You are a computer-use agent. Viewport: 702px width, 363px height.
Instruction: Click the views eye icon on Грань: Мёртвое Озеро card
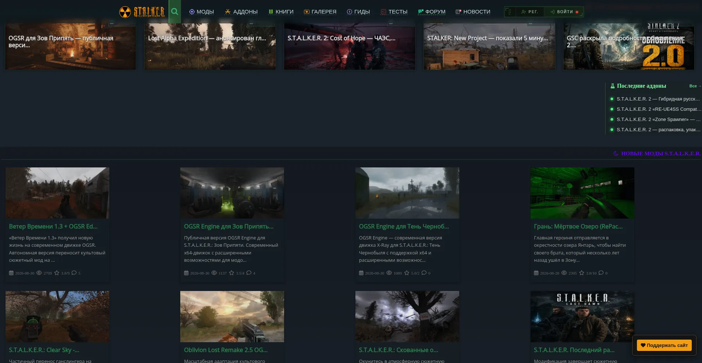pyautogui.click(x=564, y=273)
